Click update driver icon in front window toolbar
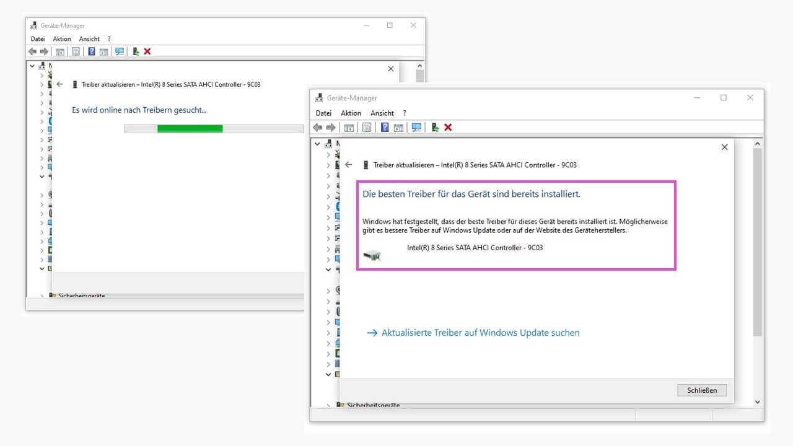Screen dimensions: 793x446 coord(435,128)
